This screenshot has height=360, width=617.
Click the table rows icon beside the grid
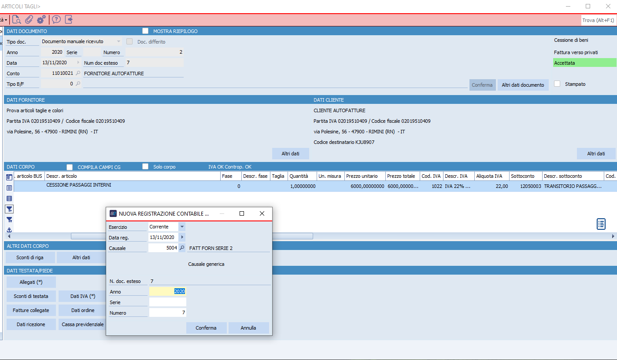click(x=9, y=198)
